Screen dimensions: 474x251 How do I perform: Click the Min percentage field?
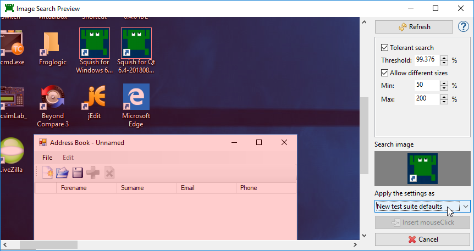click(x=427, y=86)
